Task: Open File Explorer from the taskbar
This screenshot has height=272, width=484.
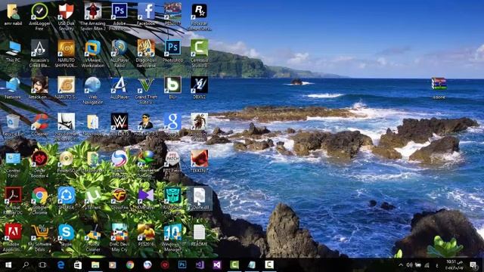Action: pyautogui.click(x=95, y=265)
